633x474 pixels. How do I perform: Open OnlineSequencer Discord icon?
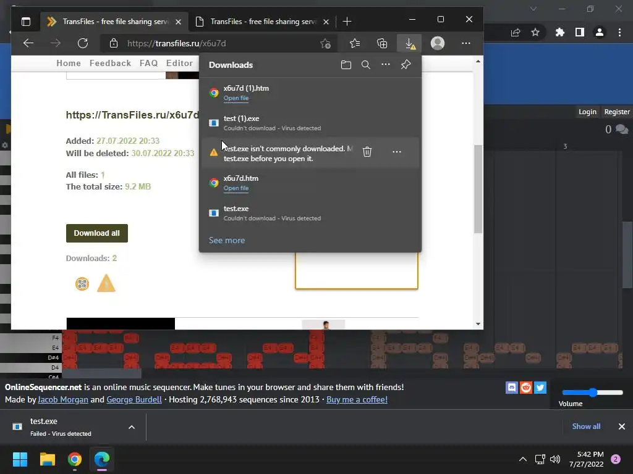[511, 388]
